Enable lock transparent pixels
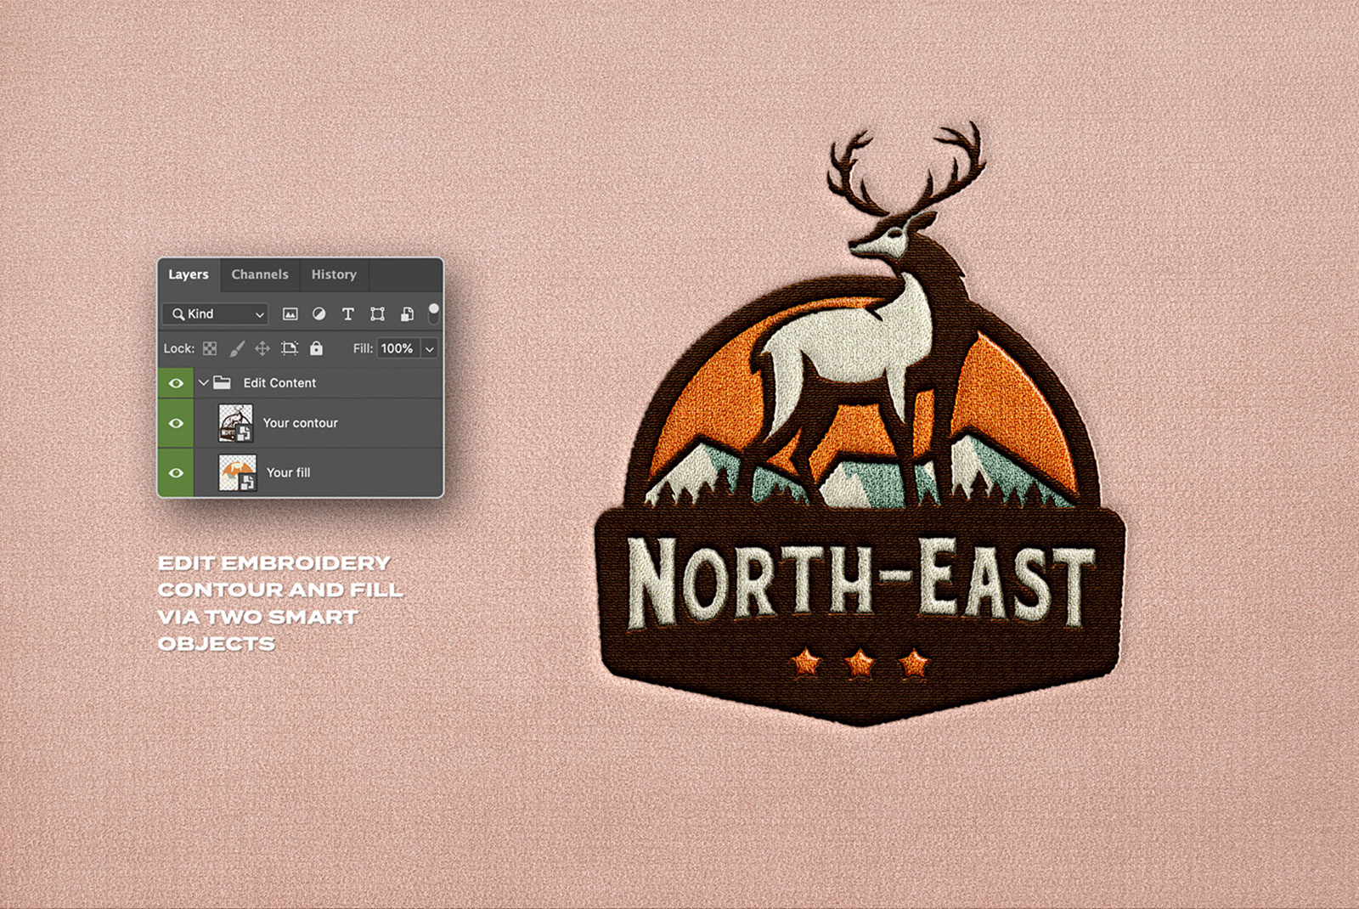 coord(209,348)
